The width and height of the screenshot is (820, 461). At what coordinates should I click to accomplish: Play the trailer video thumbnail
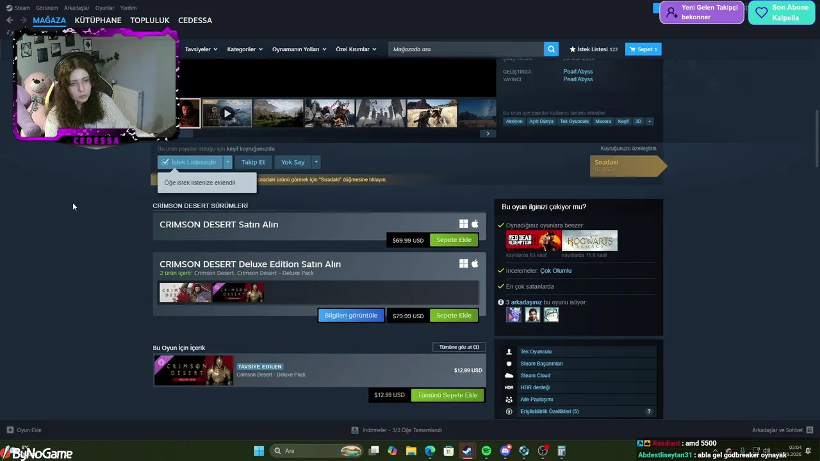227,113
